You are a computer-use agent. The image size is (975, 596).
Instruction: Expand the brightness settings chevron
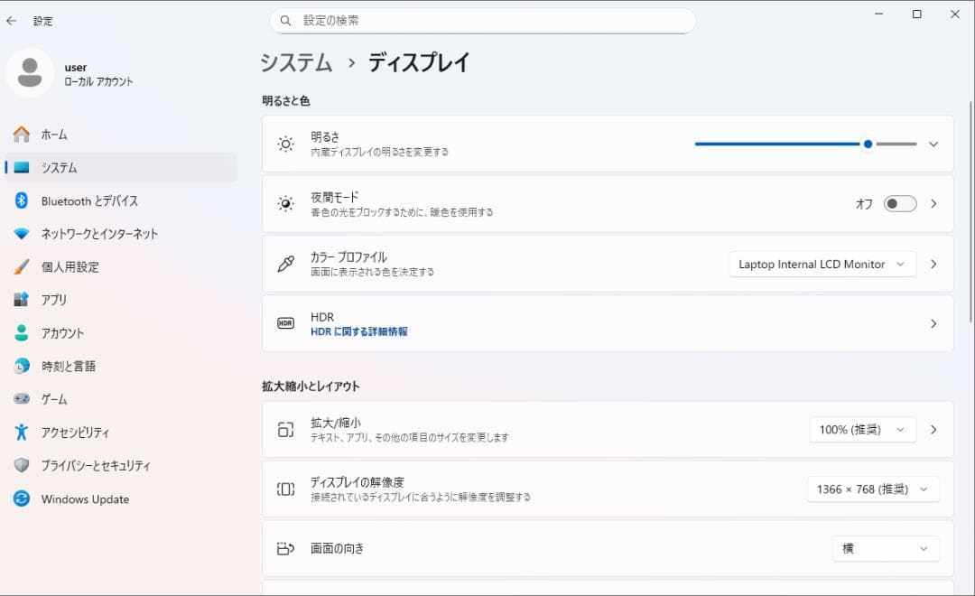click(x=933, y=144)
